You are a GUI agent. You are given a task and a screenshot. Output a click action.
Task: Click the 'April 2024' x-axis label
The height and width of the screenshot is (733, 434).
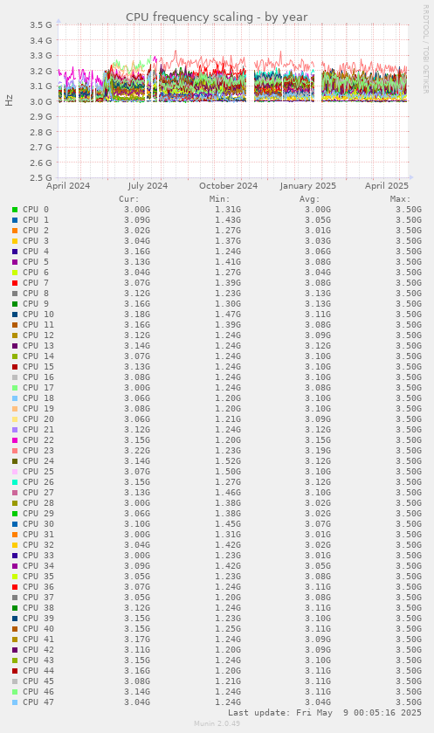[x=68, y=185]
